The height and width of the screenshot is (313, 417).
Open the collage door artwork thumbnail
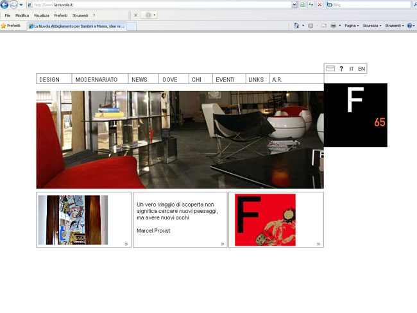(73, 220)
